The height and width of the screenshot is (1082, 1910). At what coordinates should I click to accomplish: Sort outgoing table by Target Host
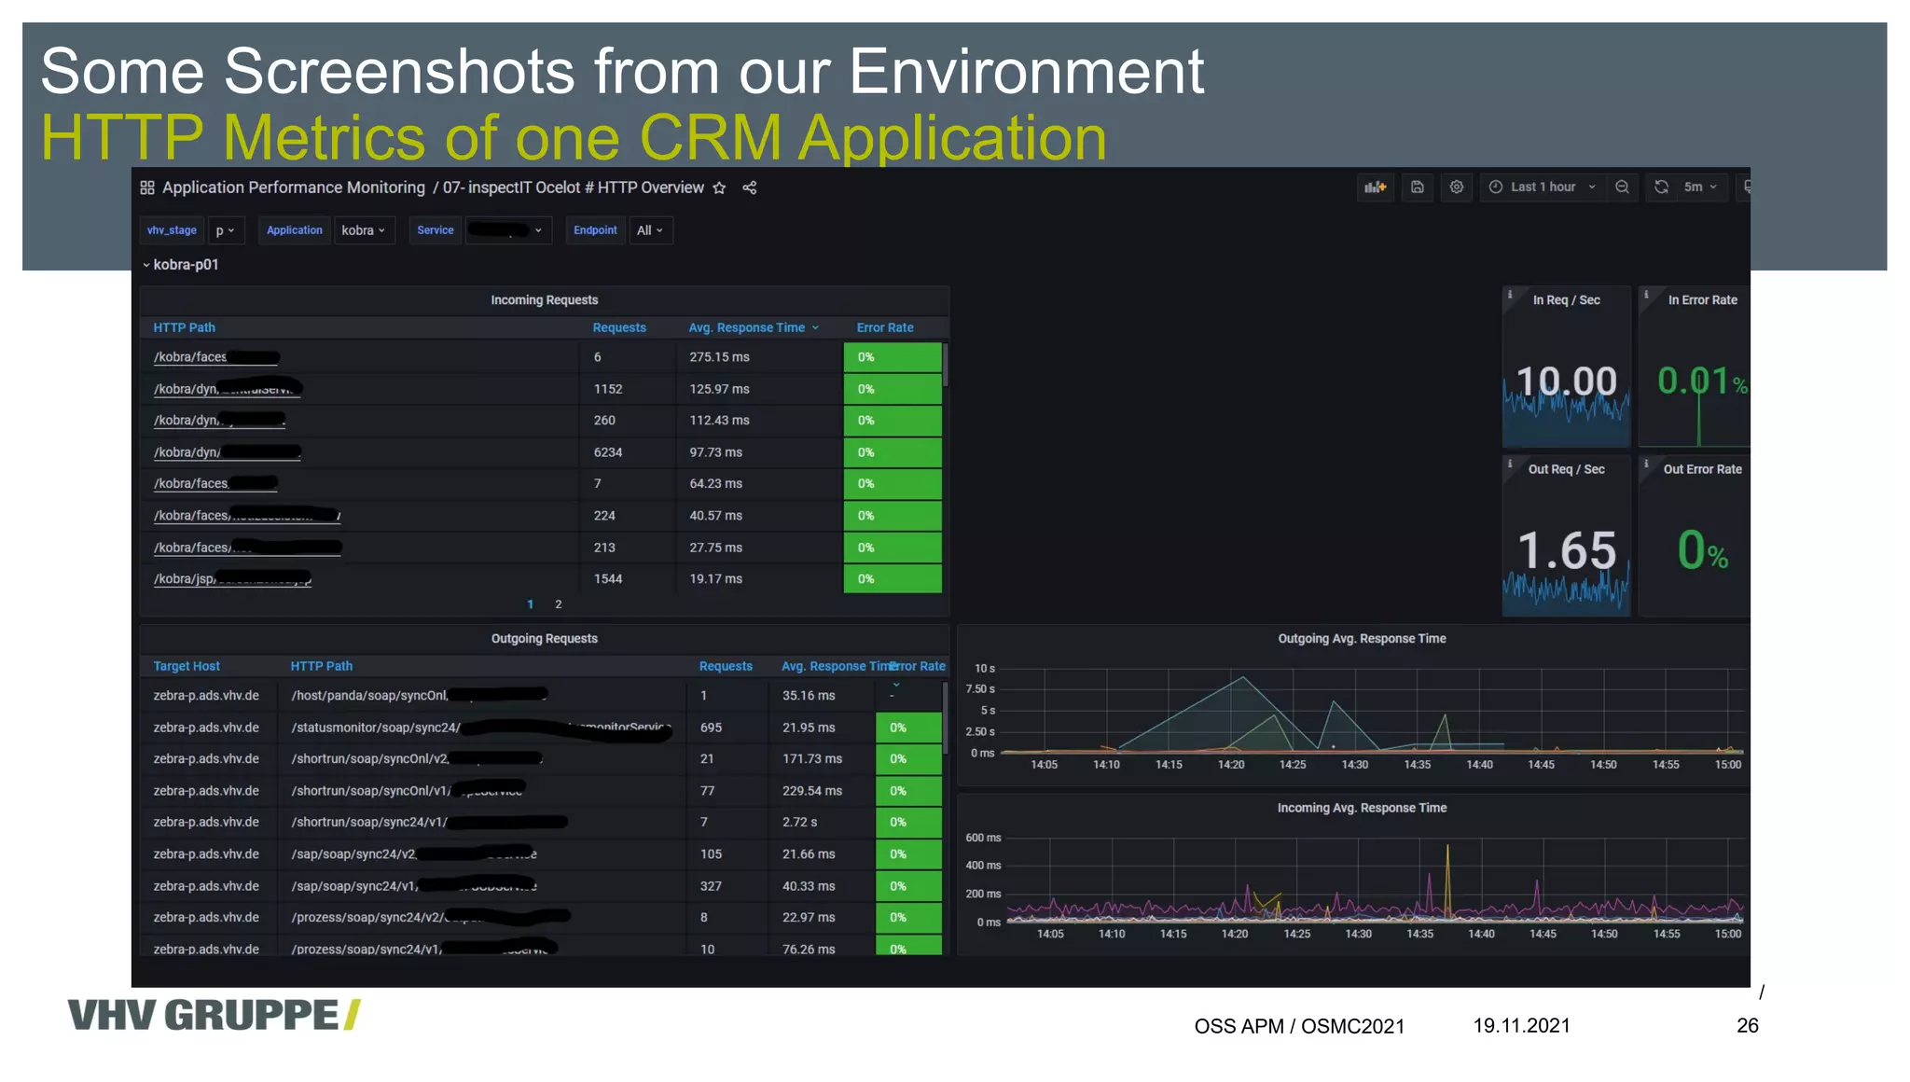coord(187,666)
